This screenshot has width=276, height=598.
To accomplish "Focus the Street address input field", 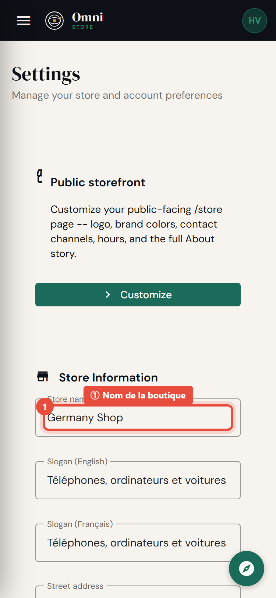I will tap(138, 592).
